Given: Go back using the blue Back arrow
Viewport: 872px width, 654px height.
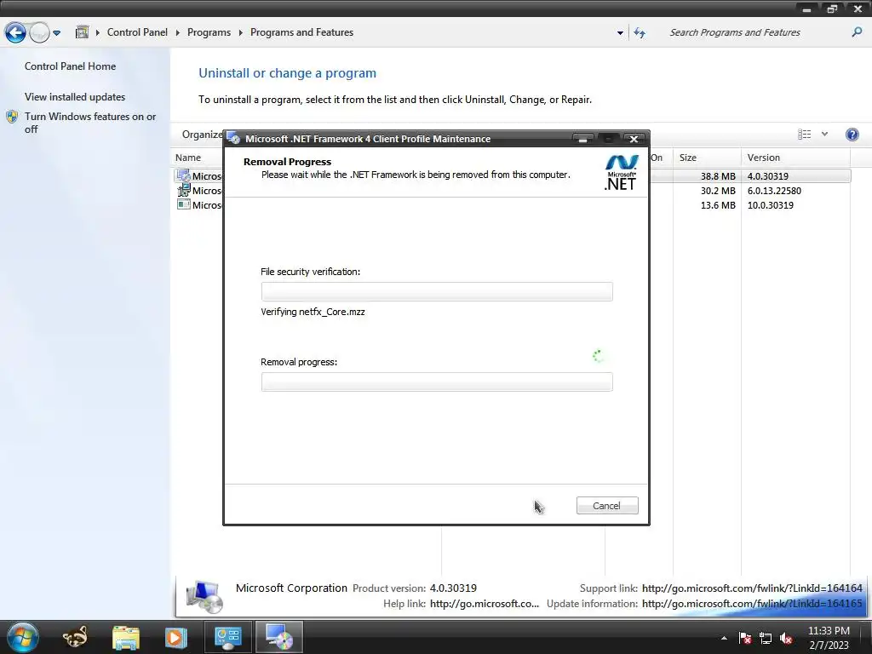Looking at the screenshot, I should 15,33.
